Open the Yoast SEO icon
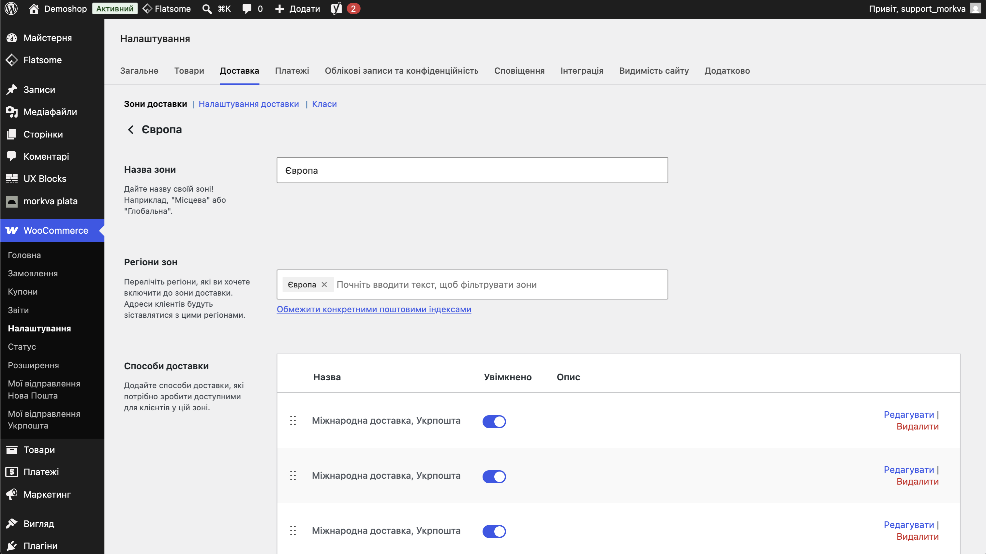 (336, 8)
